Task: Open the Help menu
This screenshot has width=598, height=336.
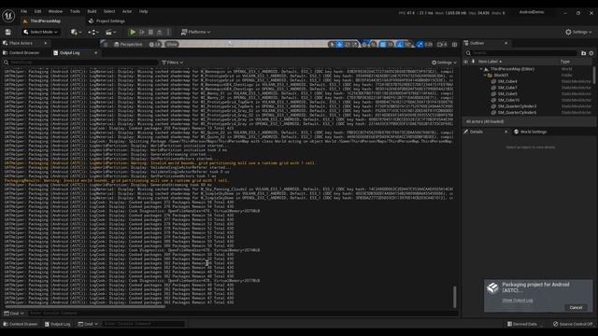Action: click(x=143, y=11)
